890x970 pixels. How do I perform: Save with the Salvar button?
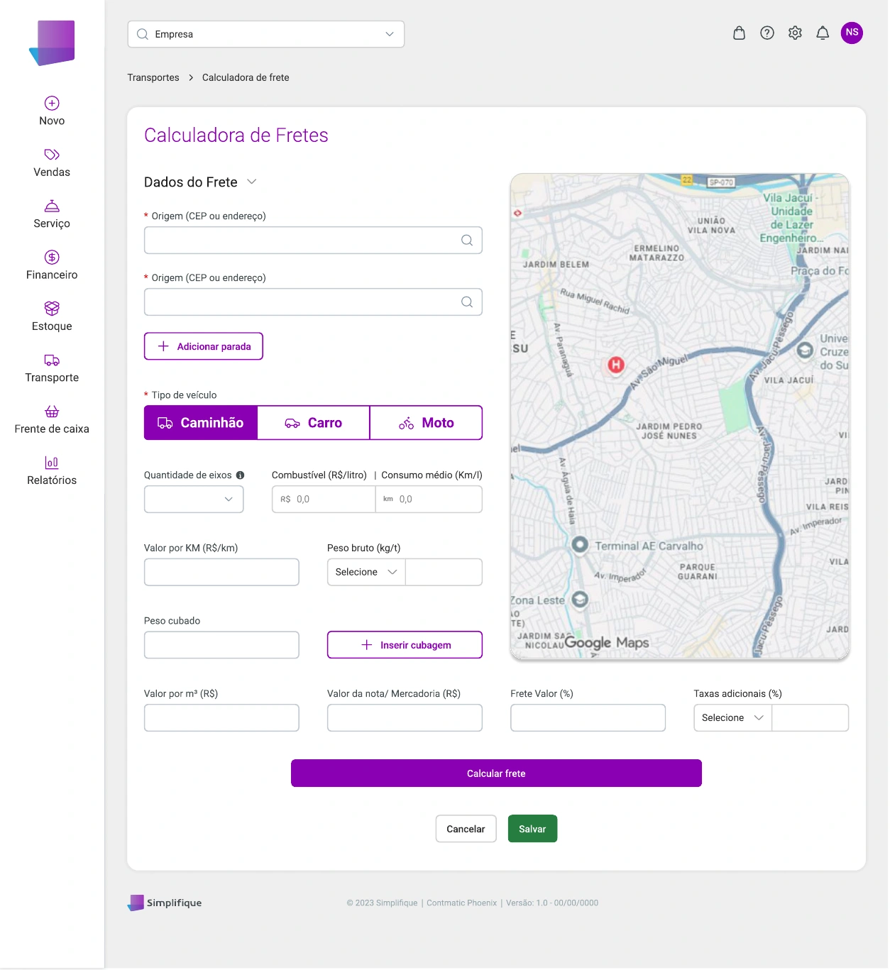pyautogui.click(x=532, y=829)
